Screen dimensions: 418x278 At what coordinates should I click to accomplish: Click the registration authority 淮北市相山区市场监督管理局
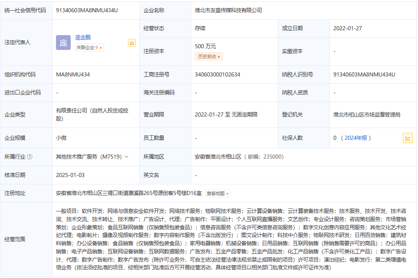coord(367,114)
